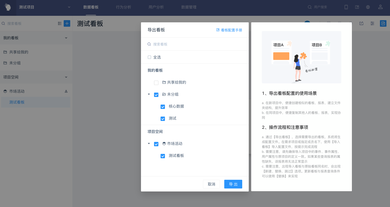Click the mobile device icon in top bar
Viewport: 390px width, 207px height.
pos(346,7)
